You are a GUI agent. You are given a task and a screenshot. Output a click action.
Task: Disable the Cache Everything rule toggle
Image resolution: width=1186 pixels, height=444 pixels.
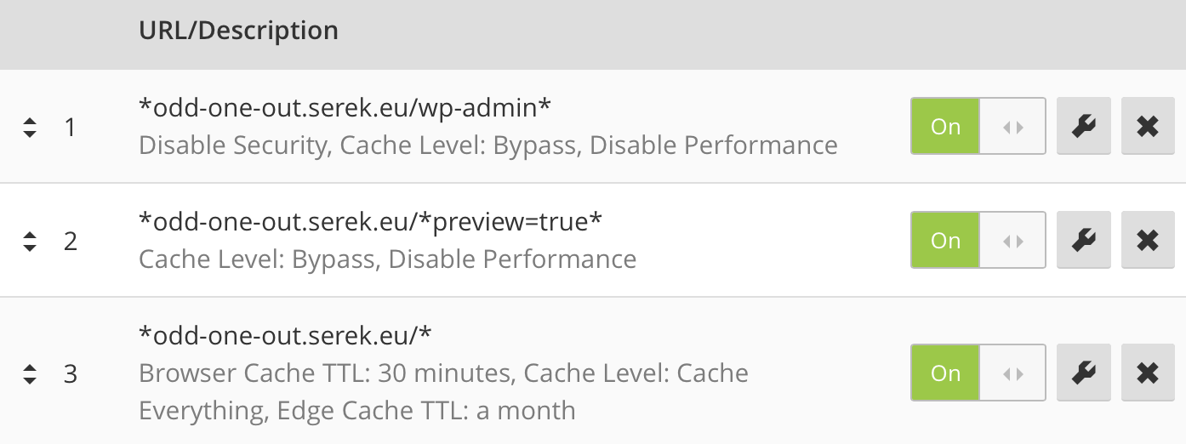click(x=978, y=373)
